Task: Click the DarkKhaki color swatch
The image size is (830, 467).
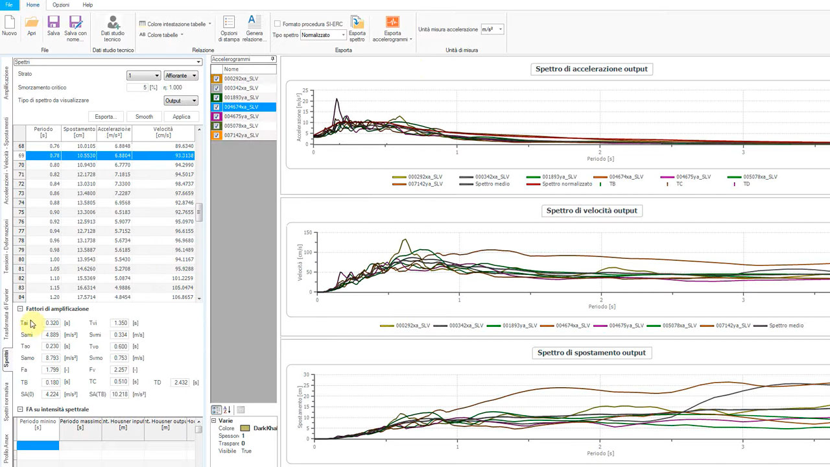Action: (x=244, y=428)
